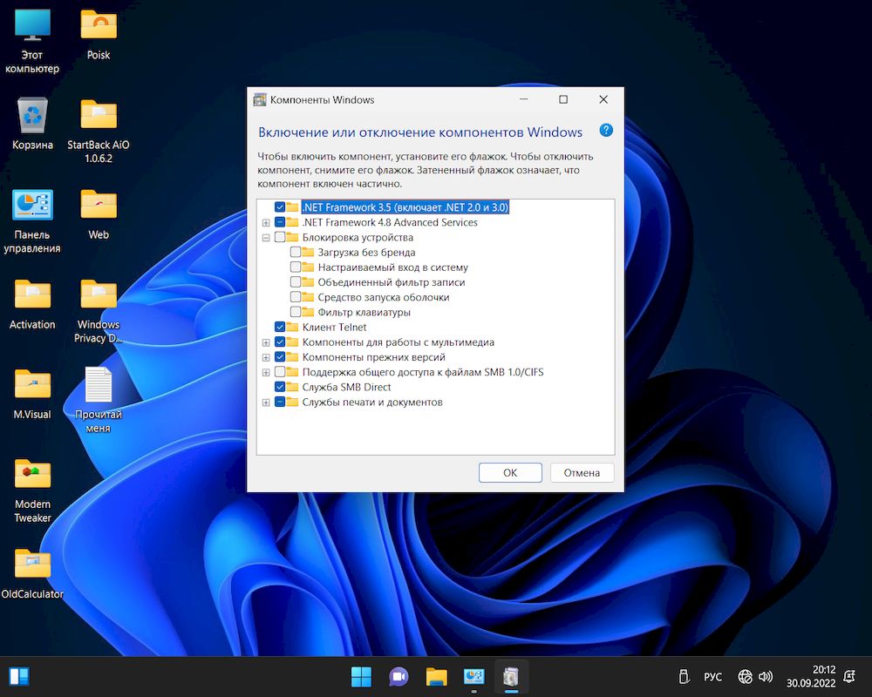This screenshot has height=697, width=872.
Task: Switch the РУС input language indicator
Action: coord(712,677)
